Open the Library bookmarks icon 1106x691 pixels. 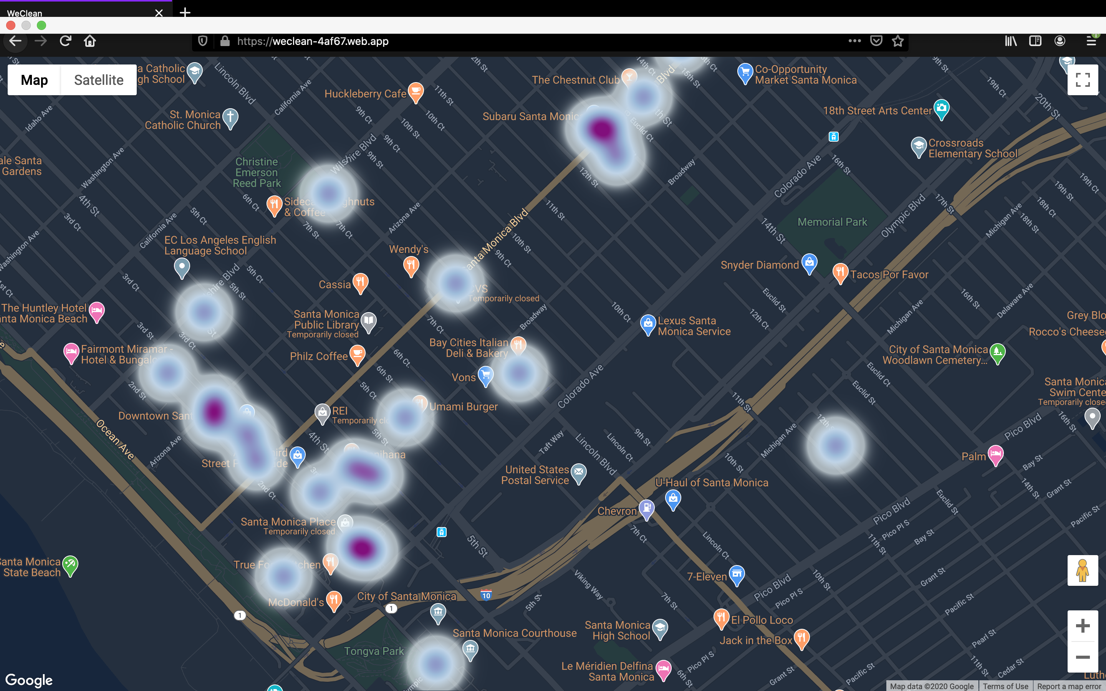click(x=1010, y=41)
